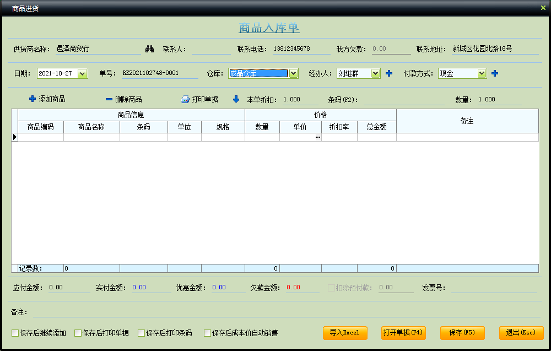Click the 退出(Esc) button
Image resolution: width=551 pixels, height=351 pixels.
pyautogui.click(x=521, y=333)
